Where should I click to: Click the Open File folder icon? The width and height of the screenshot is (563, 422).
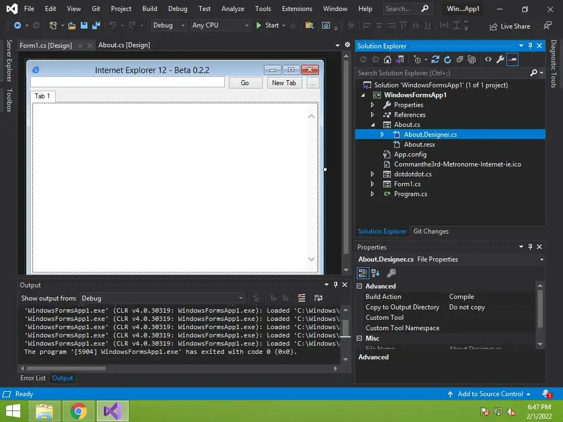(x=72, y=25)
